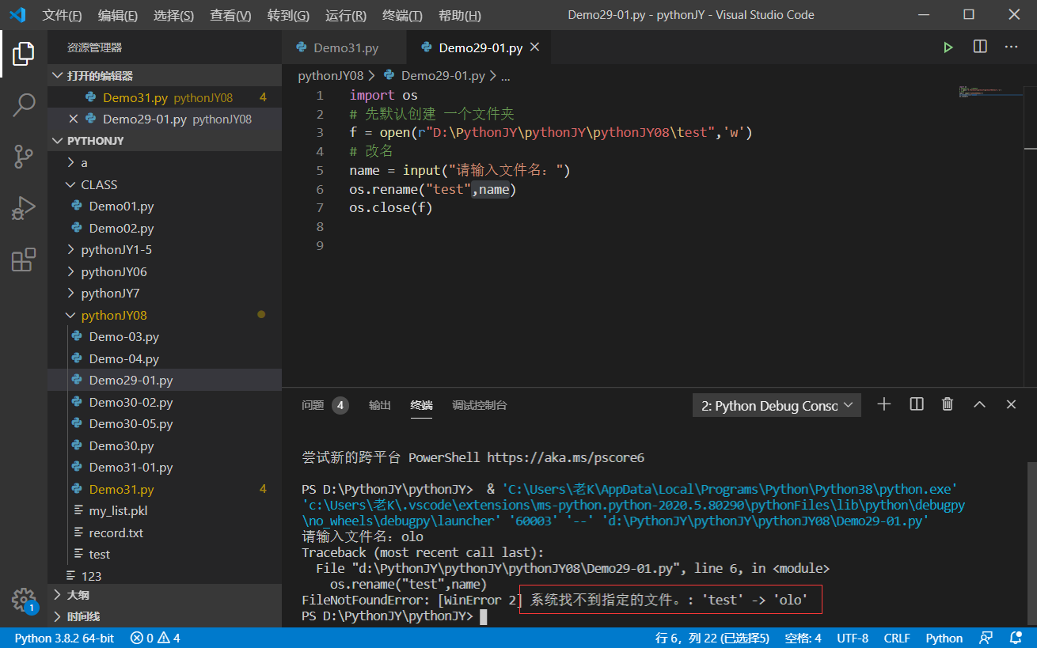The width and height of the screenshot is (1037, 648).
Task: Collapse the PYTHONJY workspace section
Action: (x=165, y=141)
